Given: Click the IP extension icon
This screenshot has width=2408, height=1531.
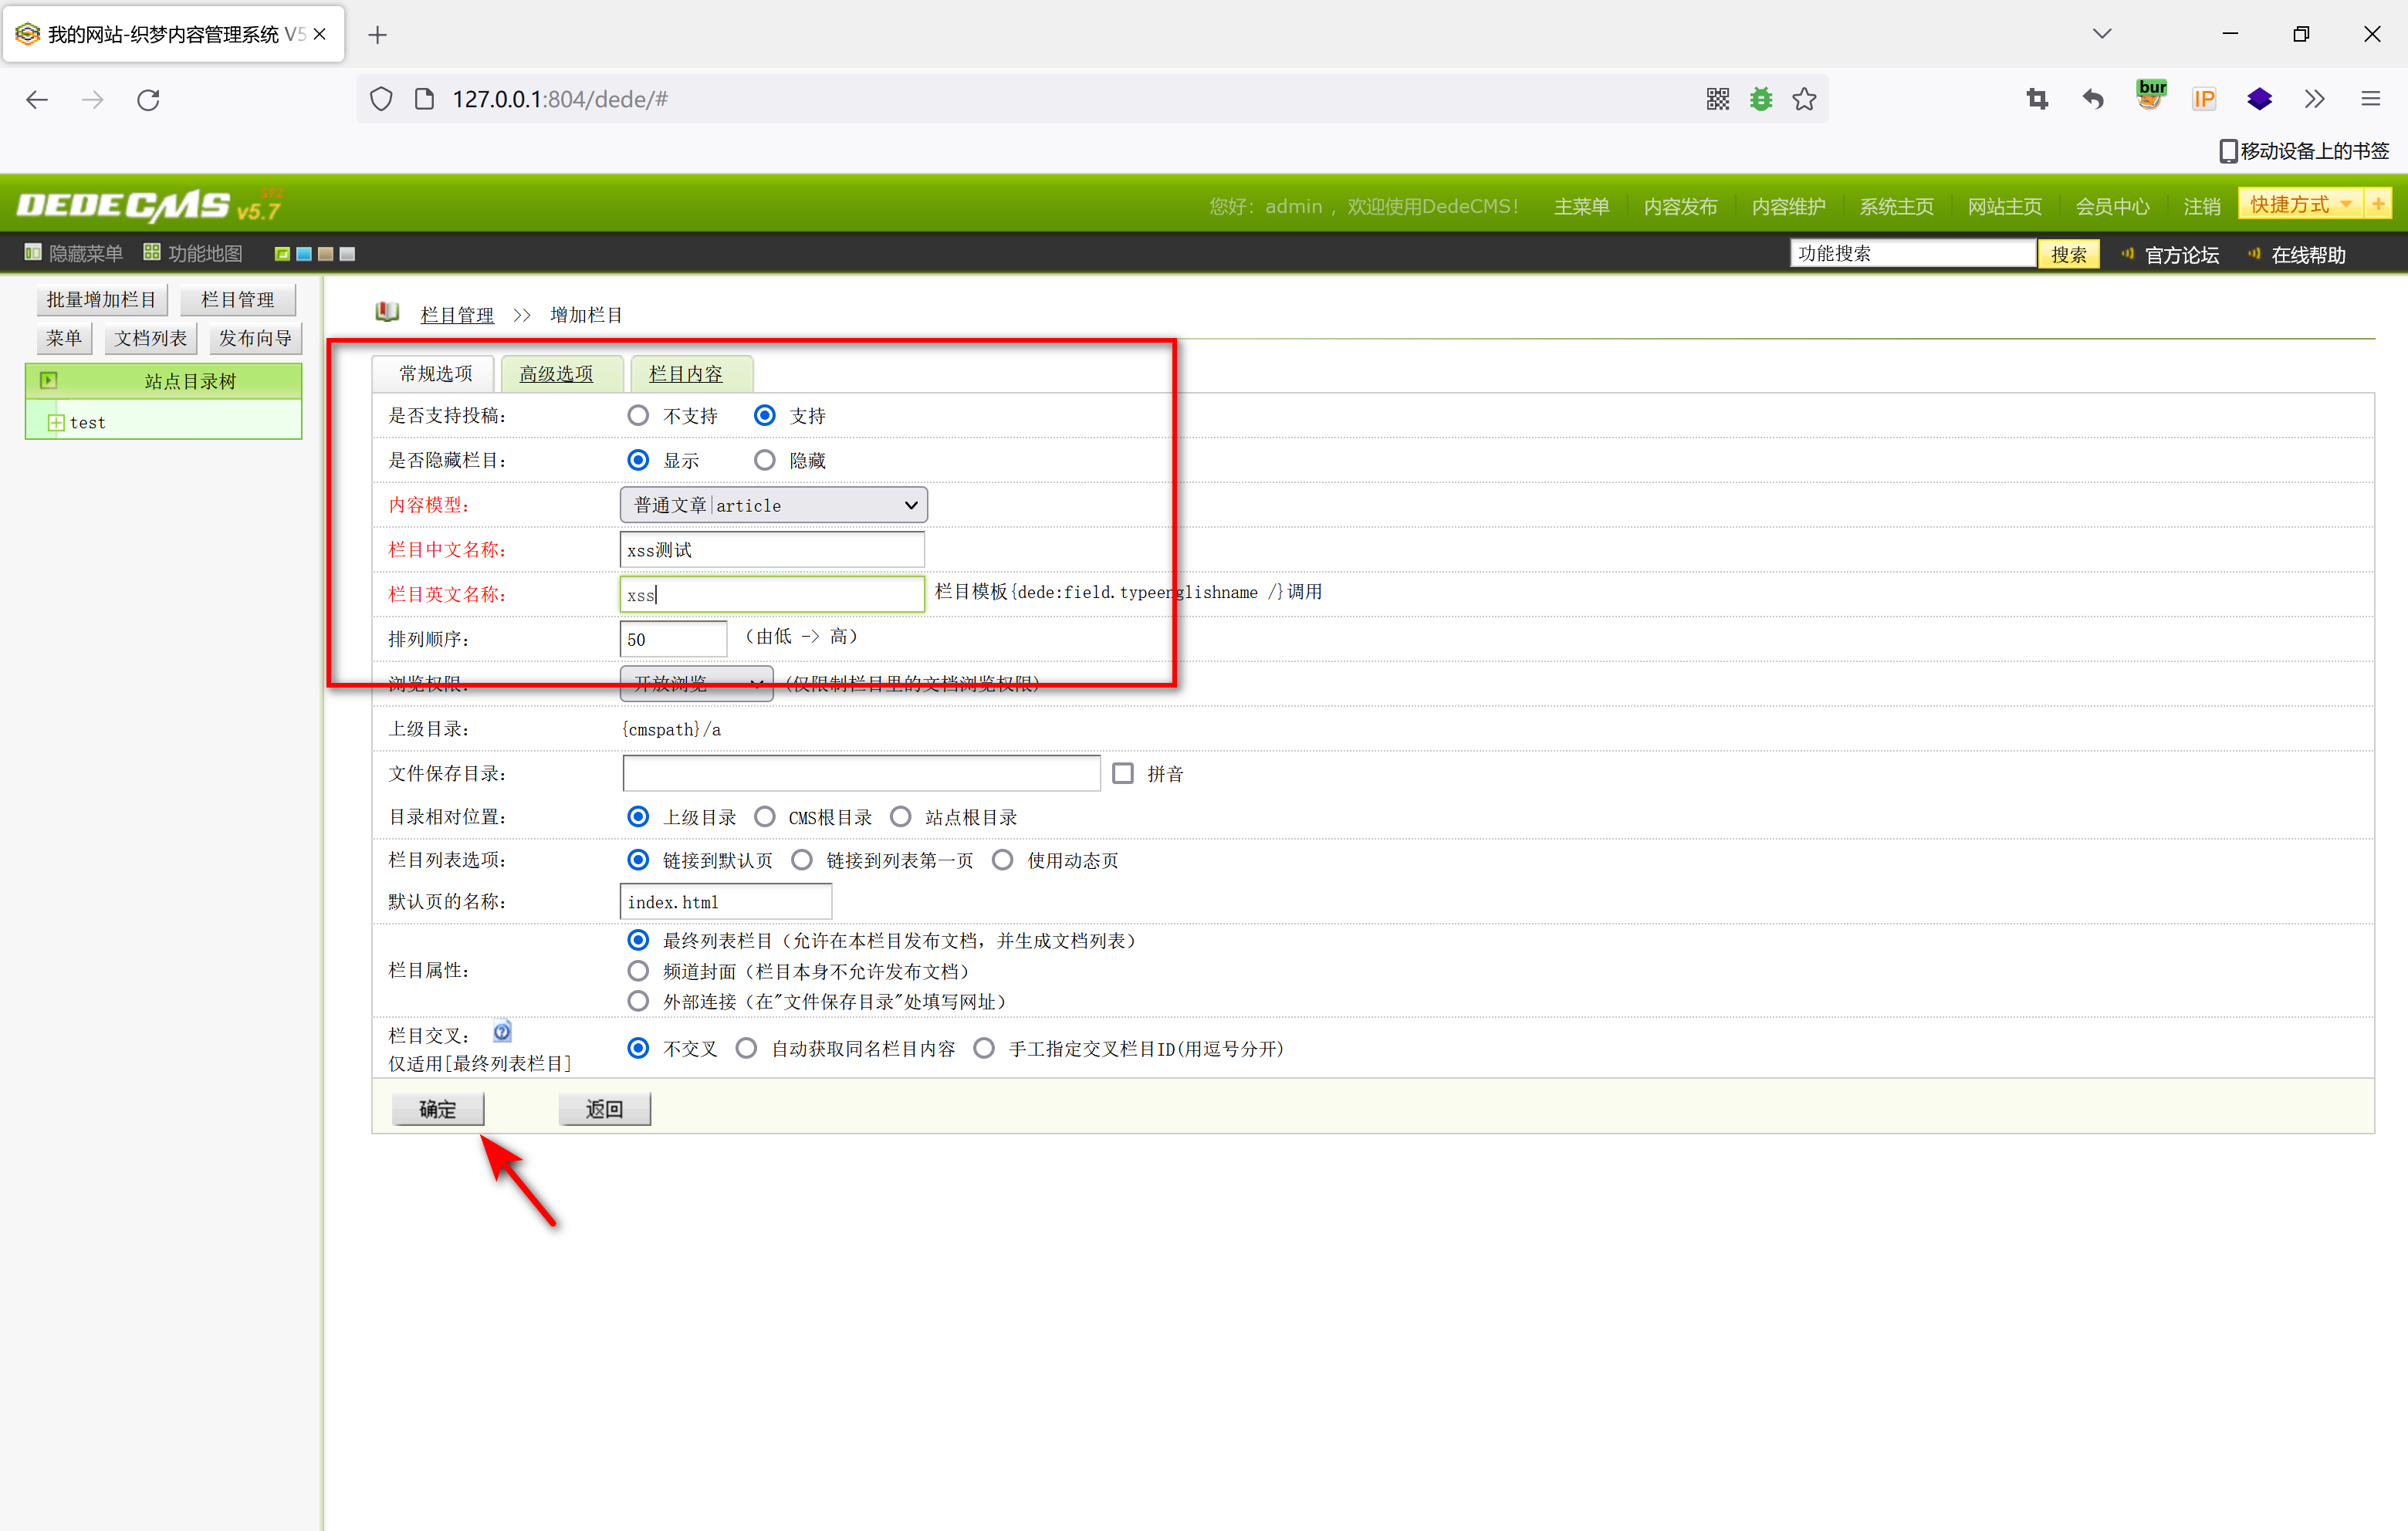Looking at the screenshot, I should tap(2203, 99).
